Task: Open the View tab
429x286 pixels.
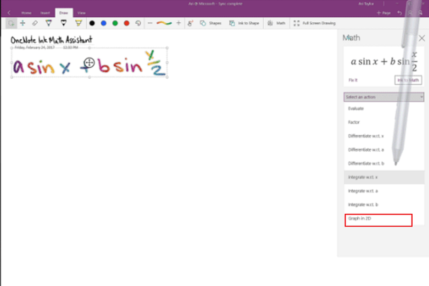Action: pyautogui.click(x=82, y=13)
